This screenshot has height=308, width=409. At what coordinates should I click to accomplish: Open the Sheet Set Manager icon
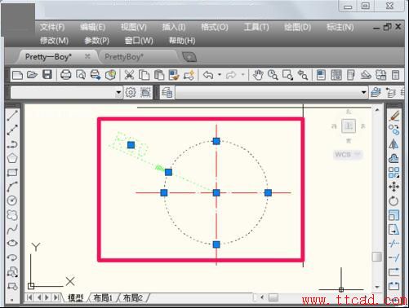pyautogui.click(x=366, y=75)
